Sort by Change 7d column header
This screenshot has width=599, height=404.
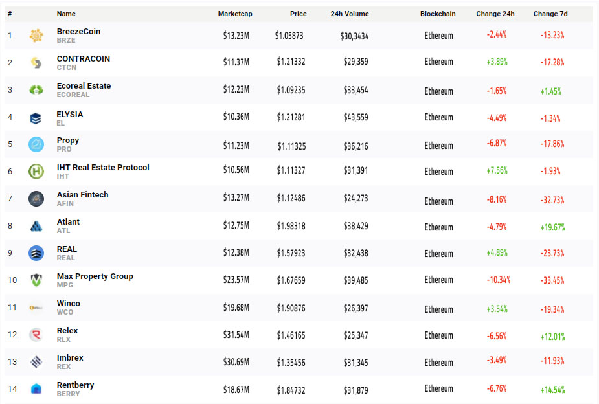click(x=552, y=14)
